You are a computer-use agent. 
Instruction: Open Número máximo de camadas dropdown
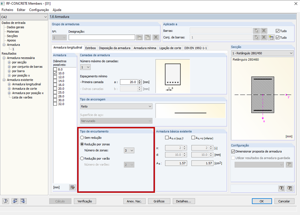[x=85, y=67]
